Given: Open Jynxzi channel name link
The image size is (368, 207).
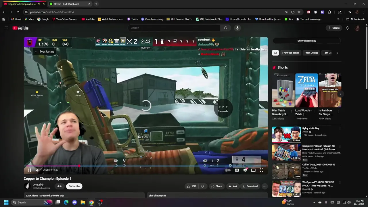Looking at the screenshot, I should tap(37, 185).
